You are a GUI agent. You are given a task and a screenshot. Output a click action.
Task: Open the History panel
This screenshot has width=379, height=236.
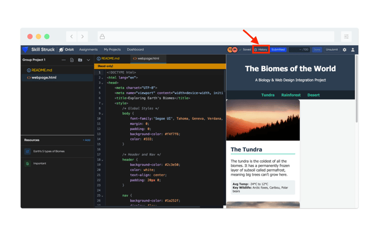261,50
